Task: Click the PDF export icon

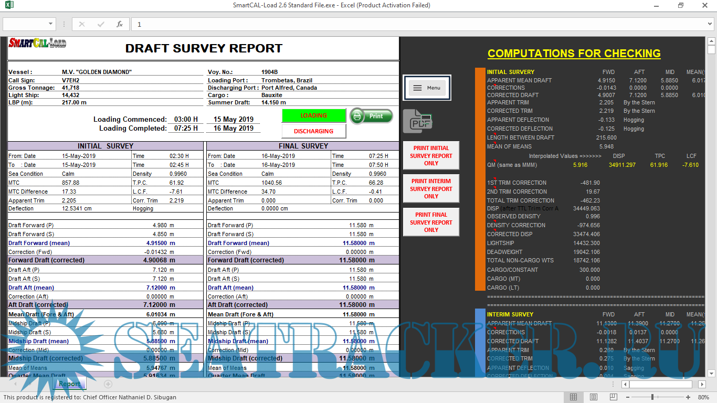Action: [417, 121]
